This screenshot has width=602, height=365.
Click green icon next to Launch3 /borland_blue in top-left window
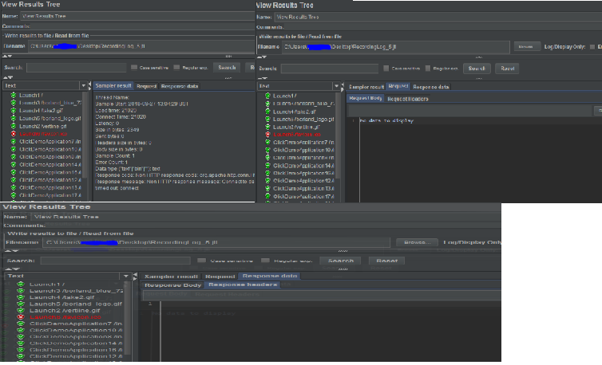pyautogui.click(x=13, y=103)
